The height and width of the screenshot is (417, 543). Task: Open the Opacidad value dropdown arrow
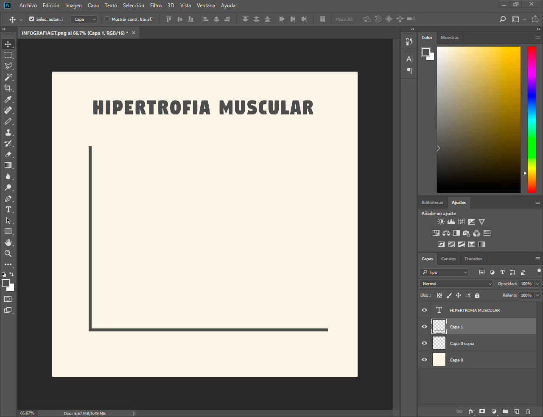[x=538, y=284]
